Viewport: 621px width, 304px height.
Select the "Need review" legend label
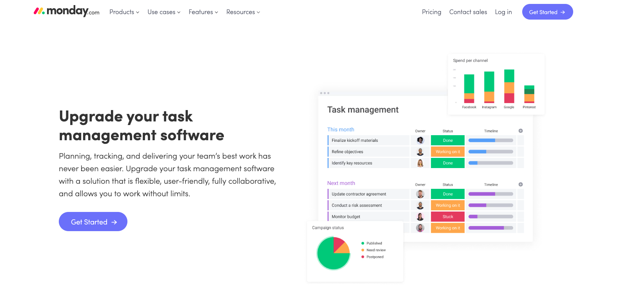coord(376,250)
